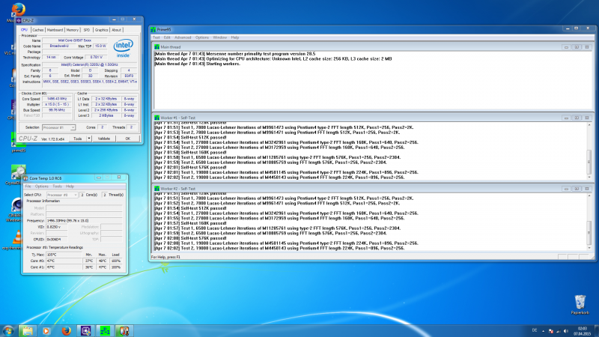Switch to the About tab in CPU-Z
599x337 pixels.
point(116,30)
